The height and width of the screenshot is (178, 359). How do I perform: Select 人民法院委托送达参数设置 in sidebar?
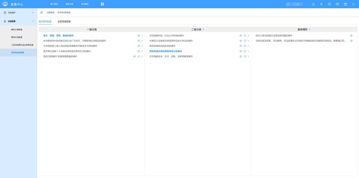point(22,45)
